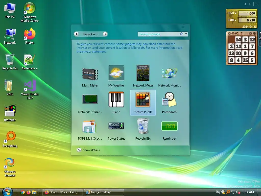The height and width of the screenshot is (196, 261).
Task: Expand Show details section
Action: click(88, 150)
